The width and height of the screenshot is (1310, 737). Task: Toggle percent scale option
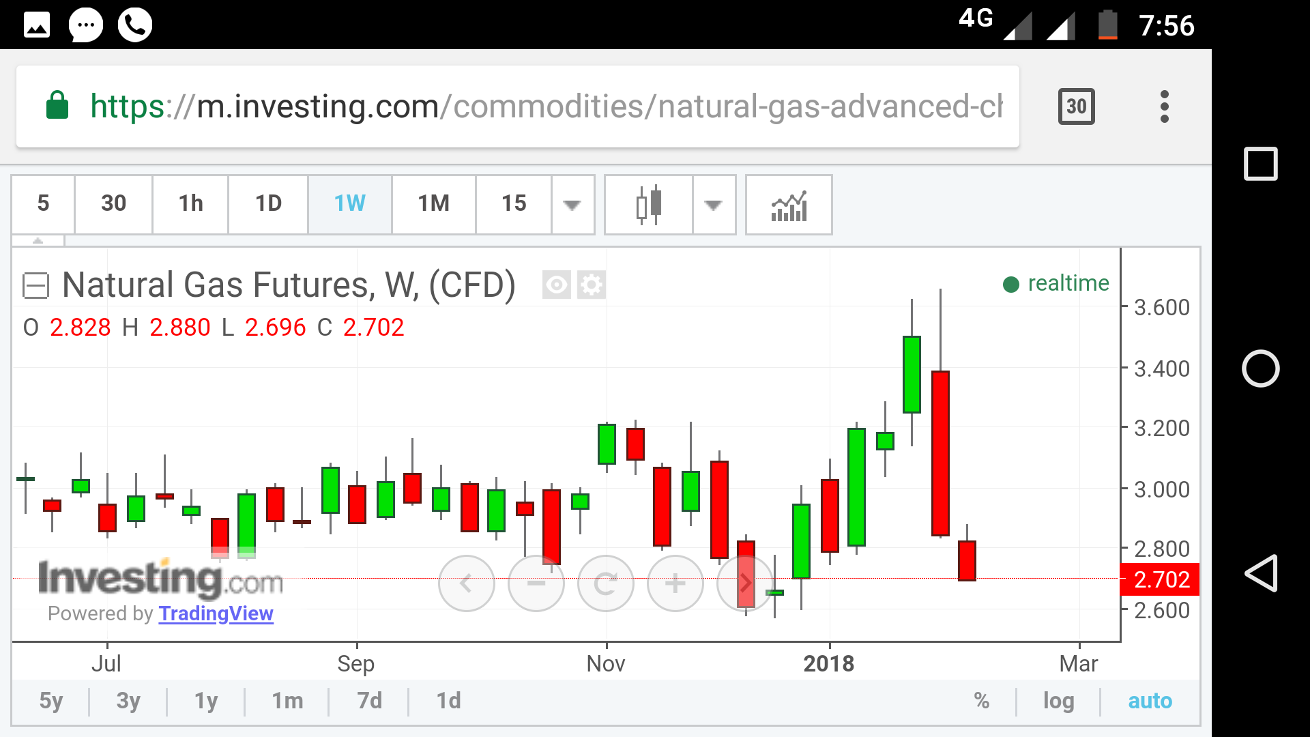coord(981,701)
